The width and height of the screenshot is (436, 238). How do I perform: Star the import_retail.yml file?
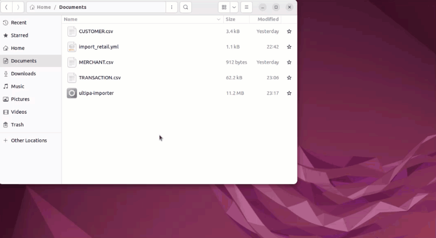coord(289,47)
